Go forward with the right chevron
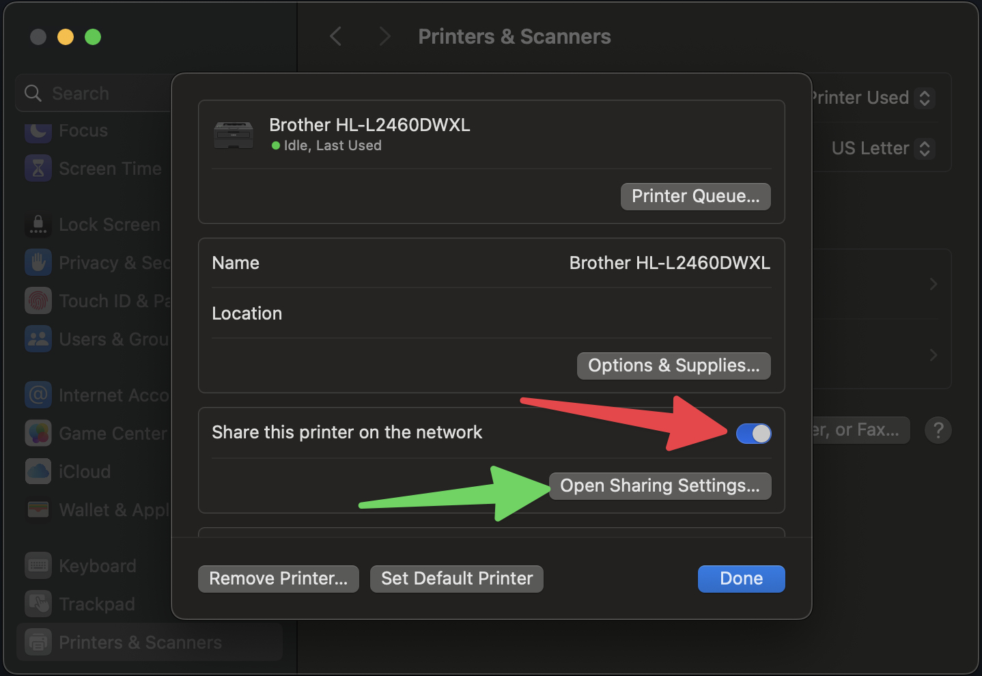The height and width of the screenshot is (676, 982). click(x=384, y=36)
